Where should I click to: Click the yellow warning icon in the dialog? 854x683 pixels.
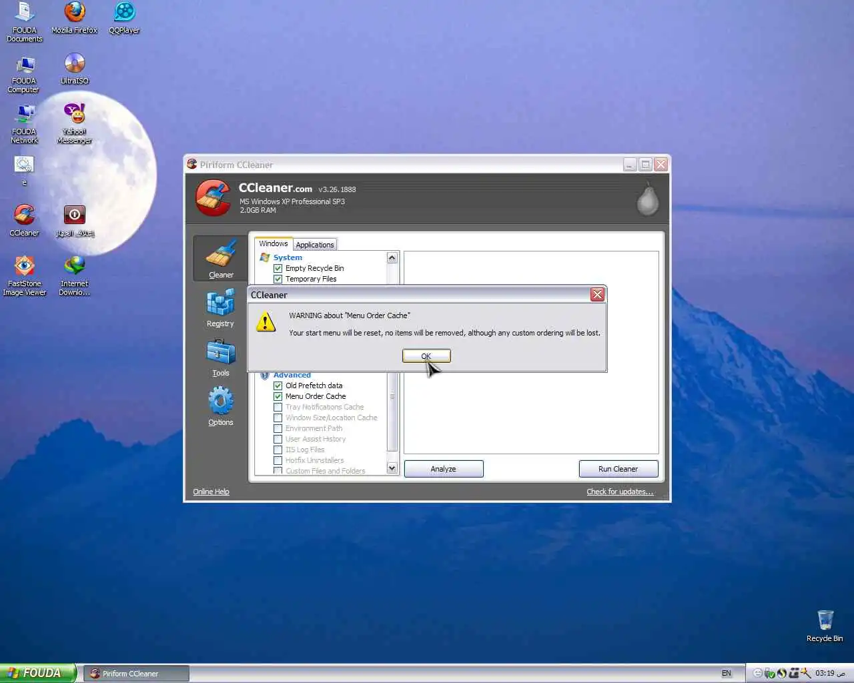[266, 323]
